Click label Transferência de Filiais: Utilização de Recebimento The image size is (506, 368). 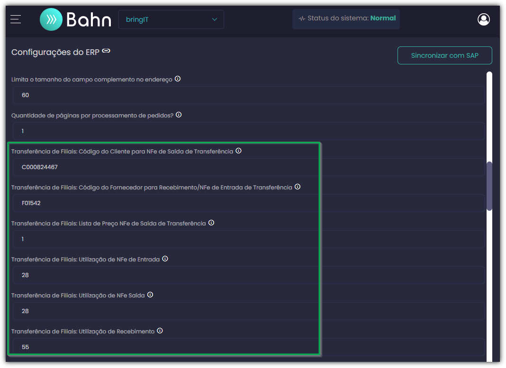click(83, 332)
